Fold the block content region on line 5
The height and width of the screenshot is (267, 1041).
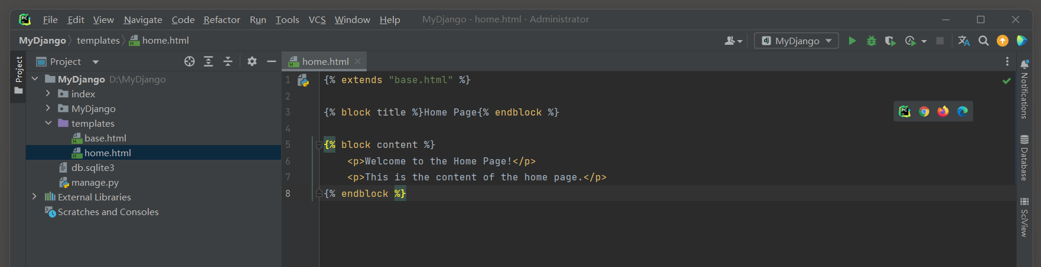[x=319, y=145]
